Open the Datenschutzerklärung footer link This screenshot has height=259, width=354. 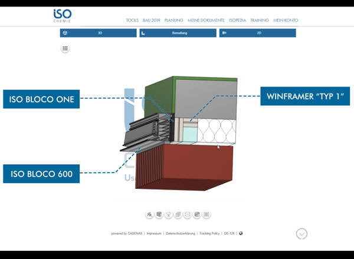(181, 234)
